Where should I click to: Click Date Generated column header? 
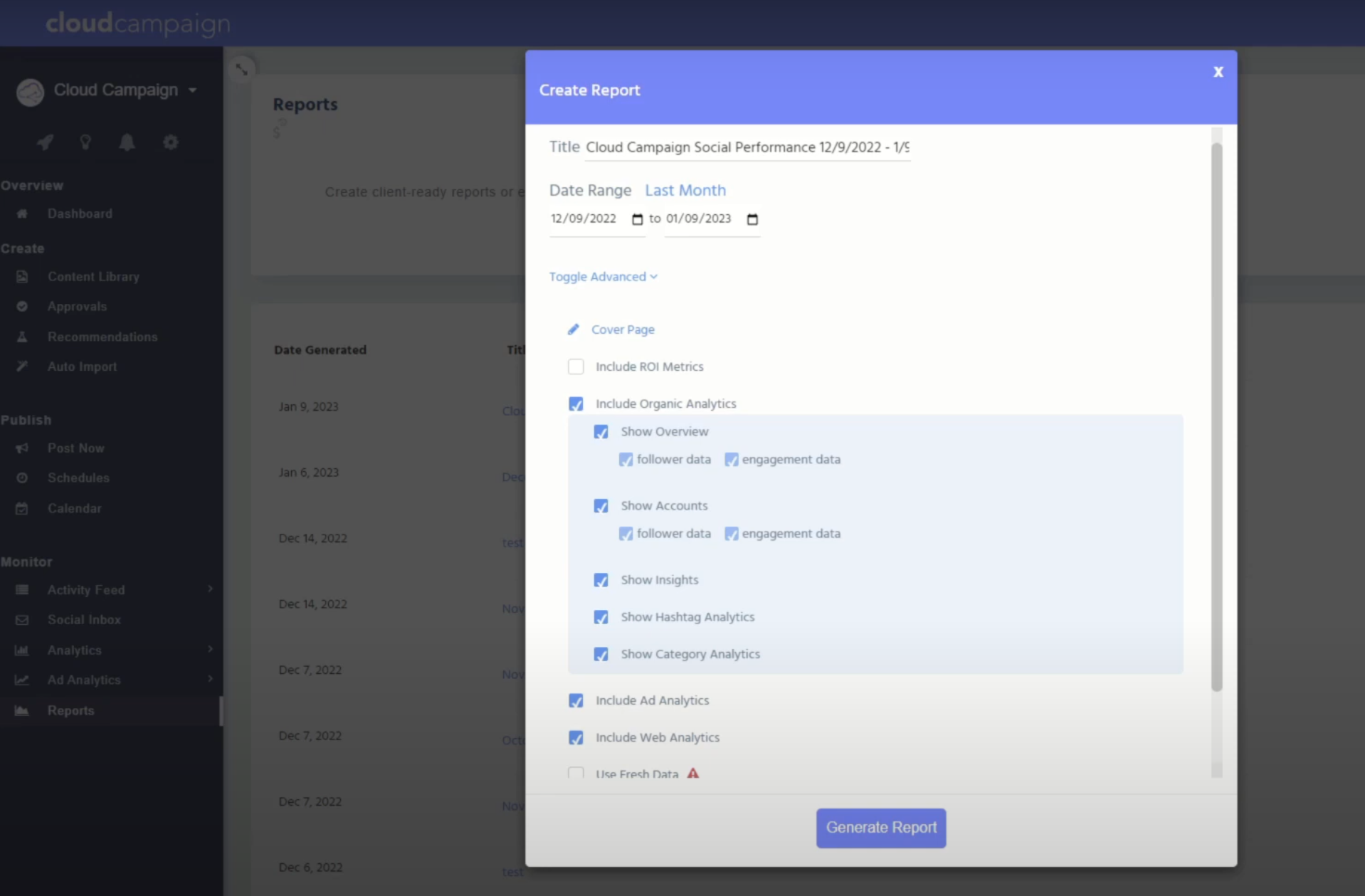[x=320, y=349]
